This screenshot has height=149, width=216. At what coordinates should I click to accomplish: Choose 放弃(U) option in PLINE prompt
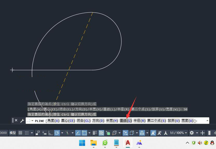[174, 121]
